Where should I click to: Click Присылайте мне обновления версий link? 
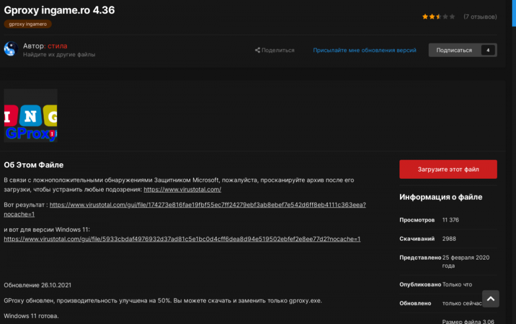pyautogui.click(x=364, y=50)
